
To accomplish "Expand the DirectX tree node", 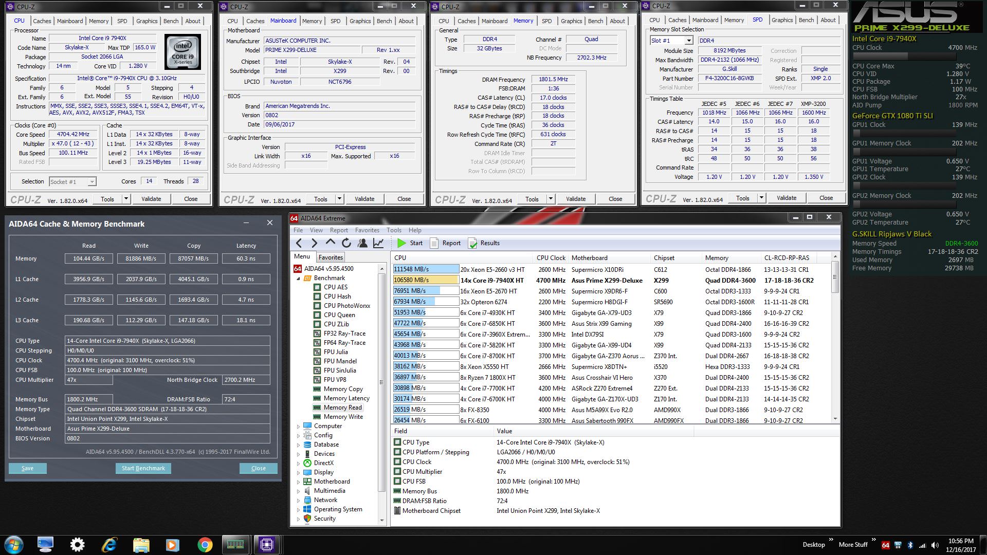I will coord(298,463).
